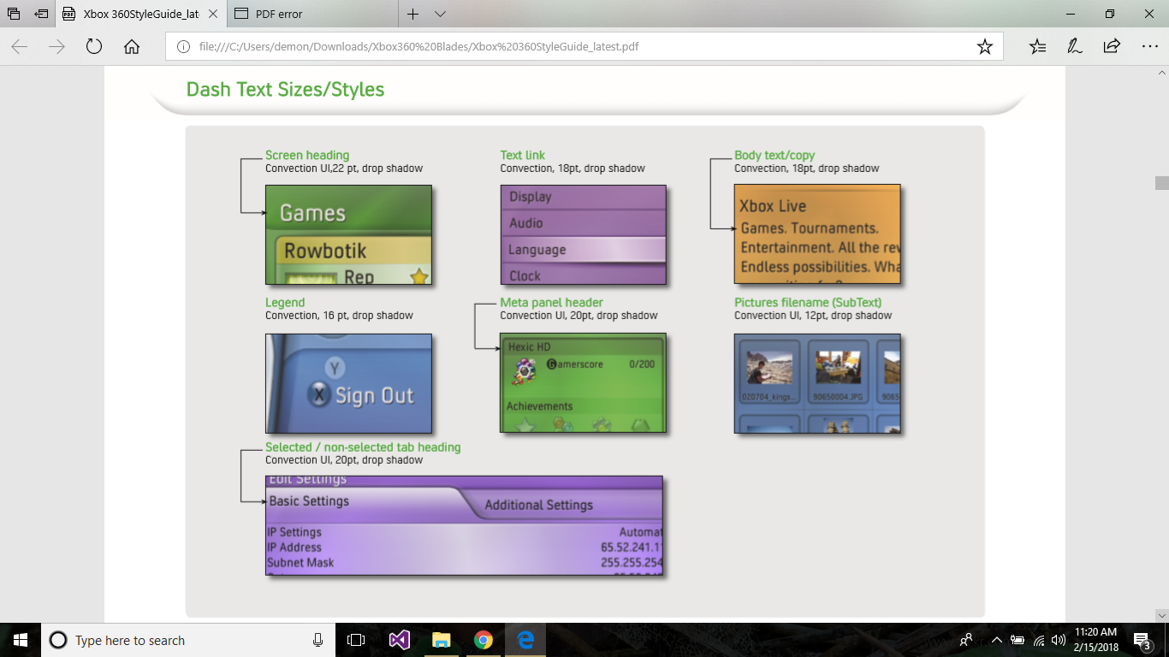Close the Xbox 360StyleGuide tab

(x=213, y=14)
